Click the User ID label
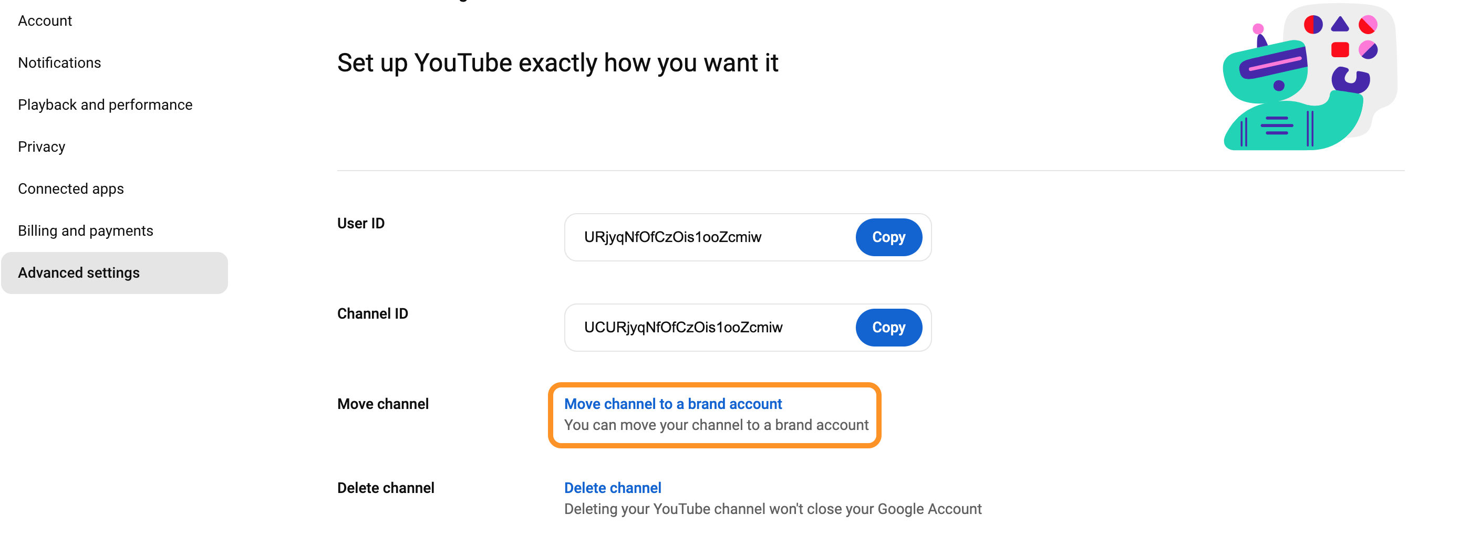The height and width of the screenshot is (546, 1470). [360, 224]
